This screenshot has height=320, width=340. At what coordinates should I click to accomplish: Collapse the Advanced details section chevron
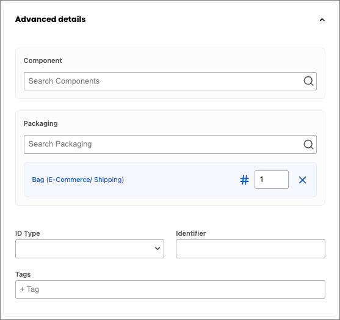[322, 20]
